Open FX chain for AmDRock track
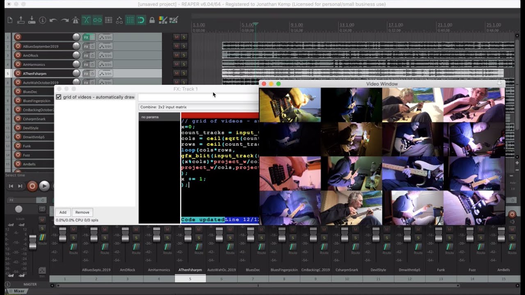 point(86,55)
